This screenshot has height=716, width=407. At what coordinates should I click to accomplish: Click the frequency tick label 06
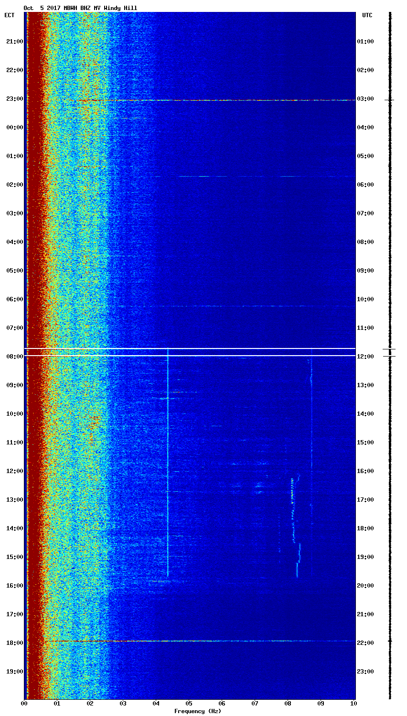point(222,703)
